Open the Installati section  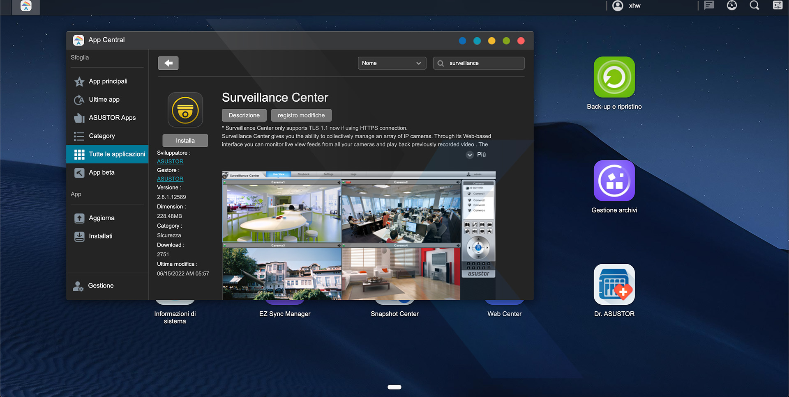point(101,236)
